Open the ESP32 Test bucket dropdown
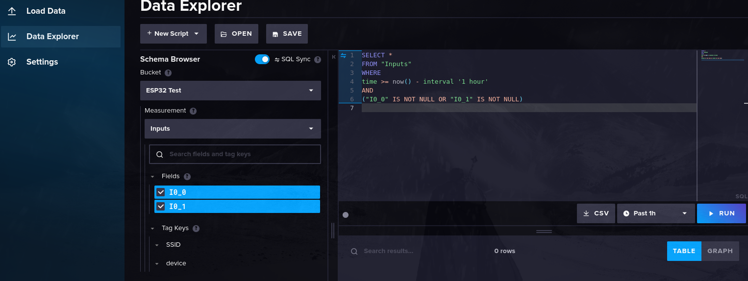 (230, 91)
